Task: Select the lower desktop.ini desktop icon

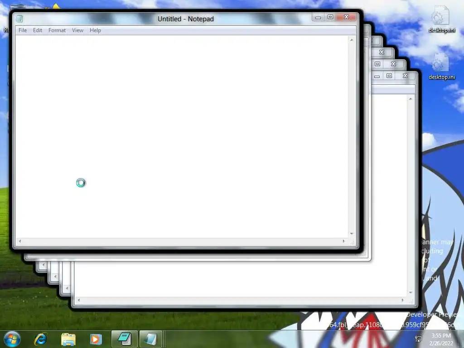Action: (x=441, y=66)
